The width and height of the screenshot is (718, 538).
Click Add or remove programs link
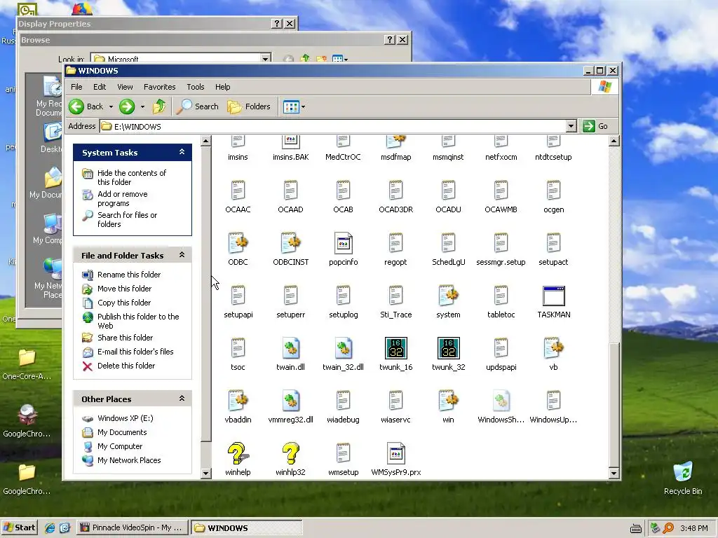122,198
